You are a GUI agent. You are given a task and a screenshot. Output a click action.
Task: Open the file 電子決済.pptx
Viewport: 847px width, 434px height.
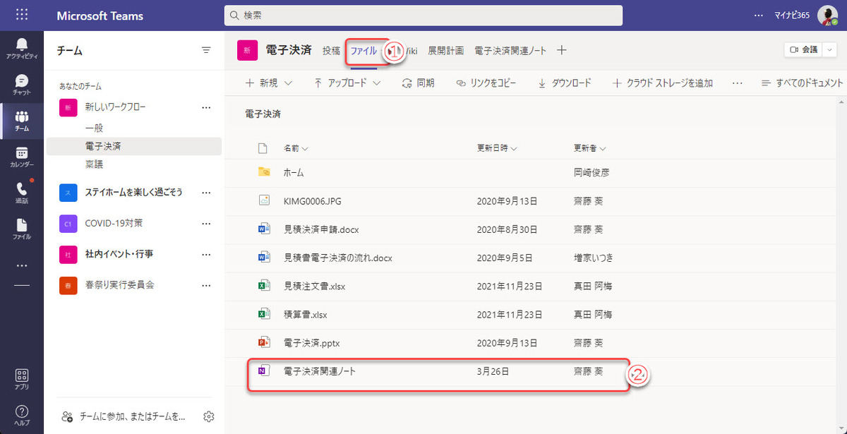(x=311, y=342)
